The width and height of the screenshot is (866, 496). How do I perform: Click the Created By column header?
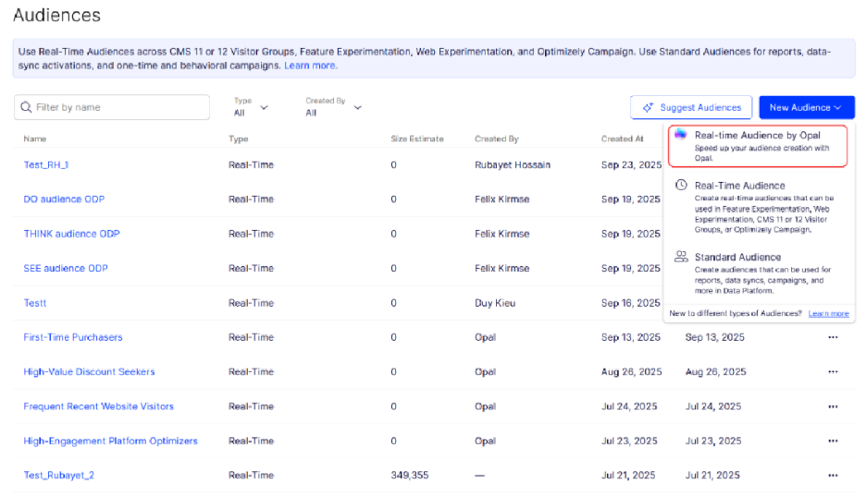tap(497, 139)
